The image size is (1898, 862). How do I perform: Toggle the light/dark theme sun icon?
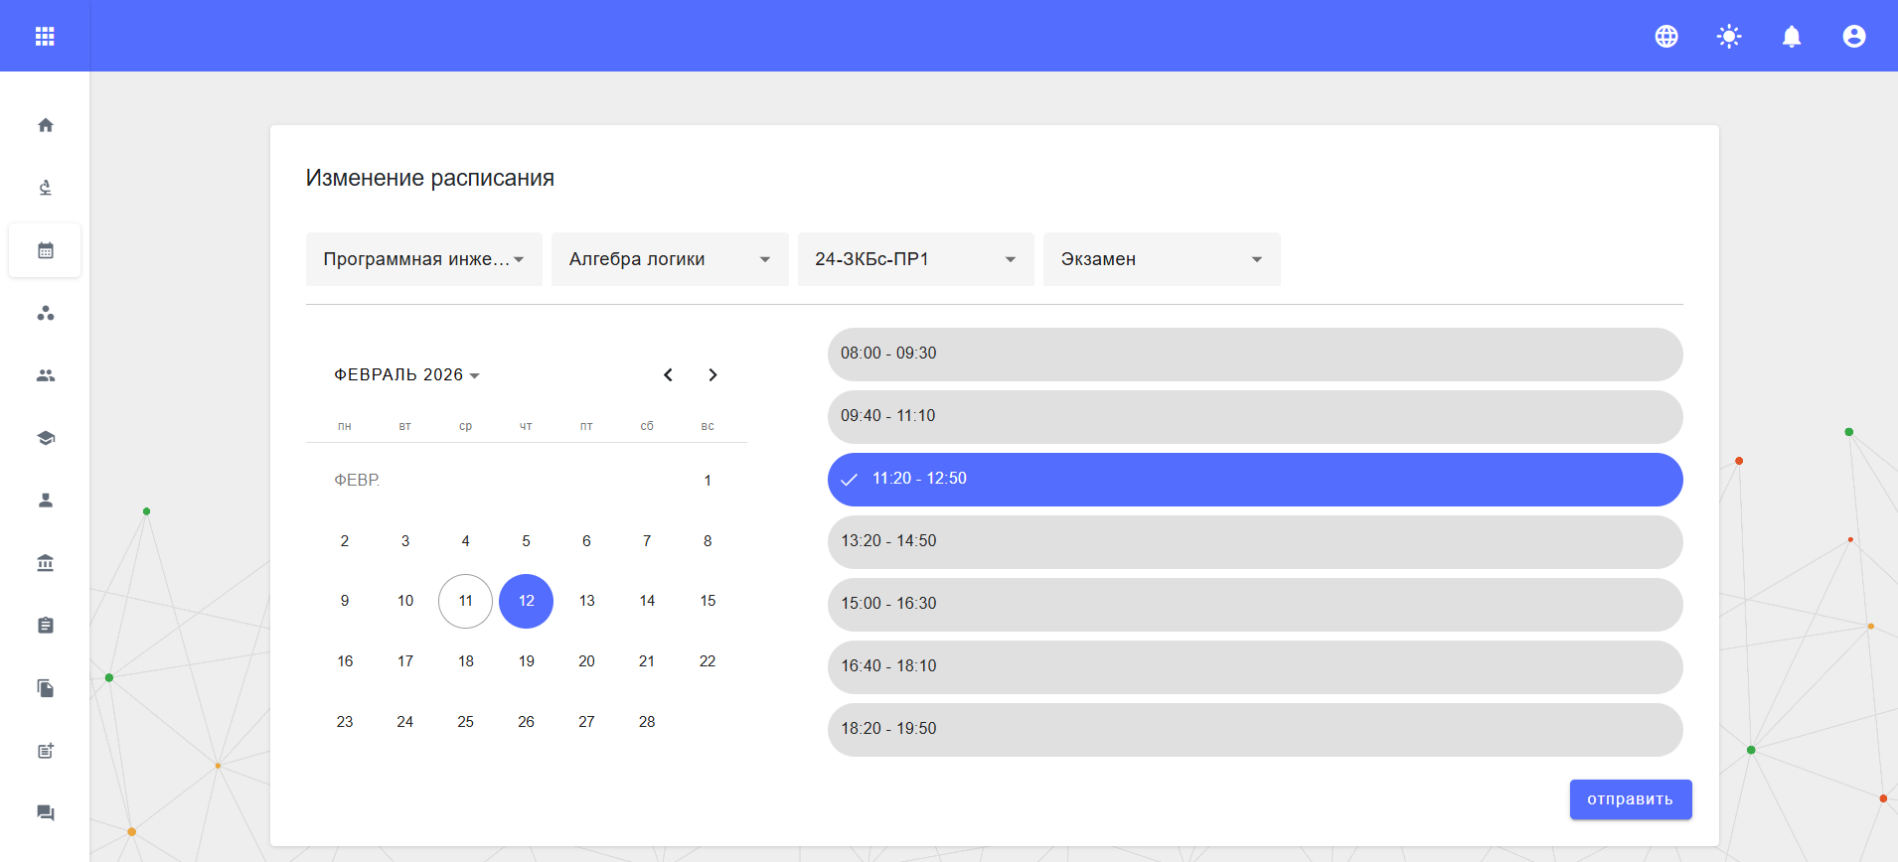[x=1729, y=37]
